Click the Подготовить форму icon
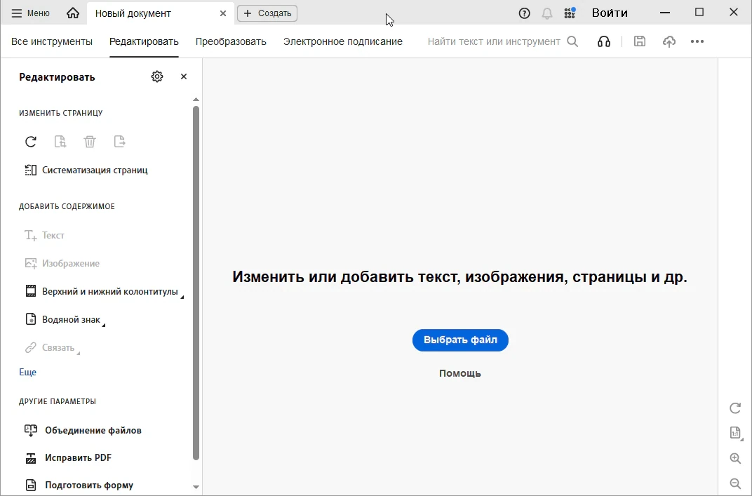 (31, 485)
